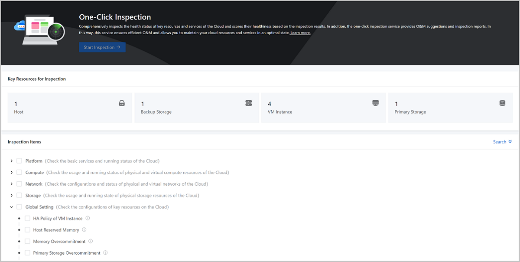
Task: Click info icon beside Memory Overcommitment
Action: [91, 241]
